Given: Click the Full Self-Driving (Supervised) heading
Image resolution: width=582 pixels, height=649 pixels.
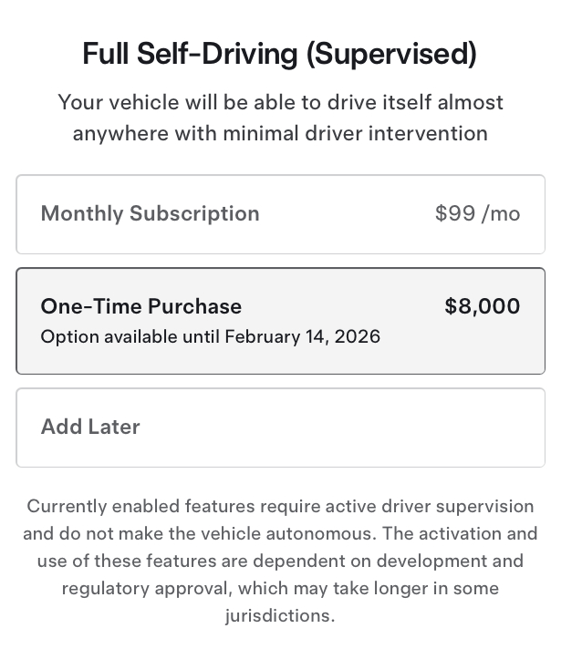Looking at the screenshot, I should [280, 55].
